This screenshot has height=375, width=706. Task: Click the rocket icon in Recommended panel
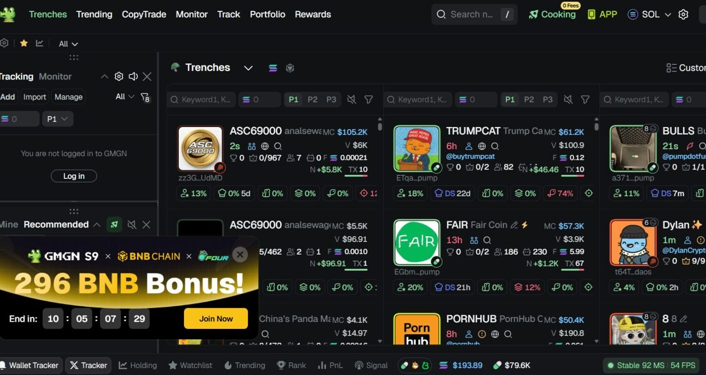tap(114, 224)
